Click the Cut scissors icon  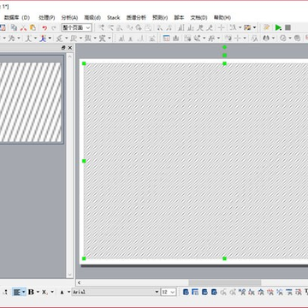23,27
